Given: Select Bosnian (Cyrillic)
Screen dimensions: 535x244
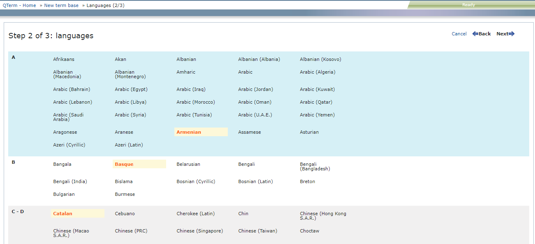Looking at the screenshot, I should click(196, 181).
